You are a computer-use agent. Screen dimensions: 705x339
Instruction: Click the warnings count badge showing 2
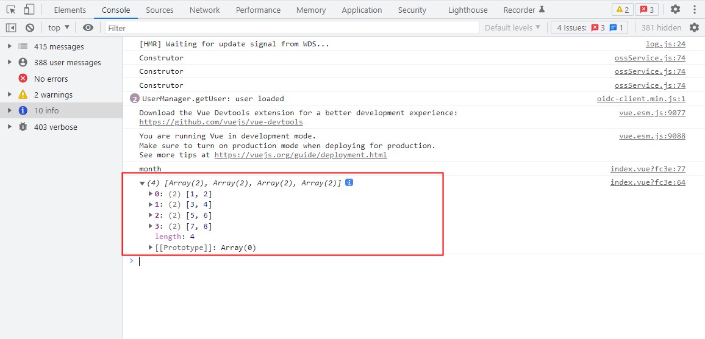tap(622, 10)
